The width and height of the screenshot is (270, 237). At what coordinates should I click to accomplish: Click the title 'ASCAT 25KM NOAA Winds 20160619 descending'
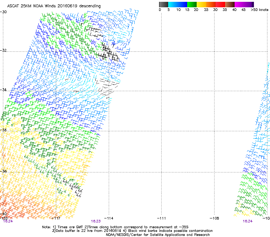click(54, 6)
